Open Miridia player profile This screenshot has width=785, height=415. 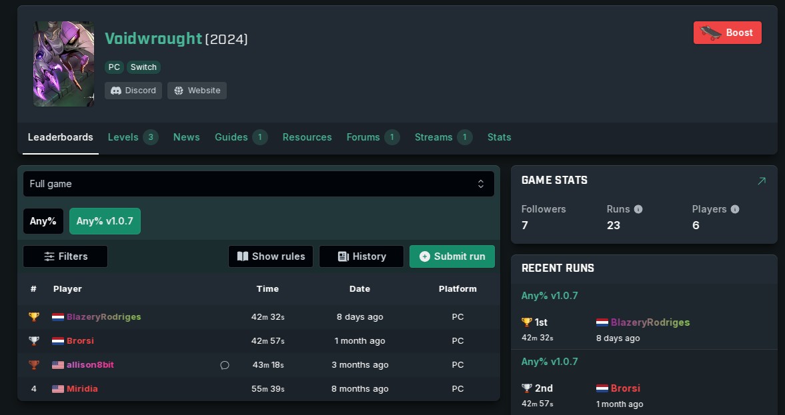pos(82,389)
